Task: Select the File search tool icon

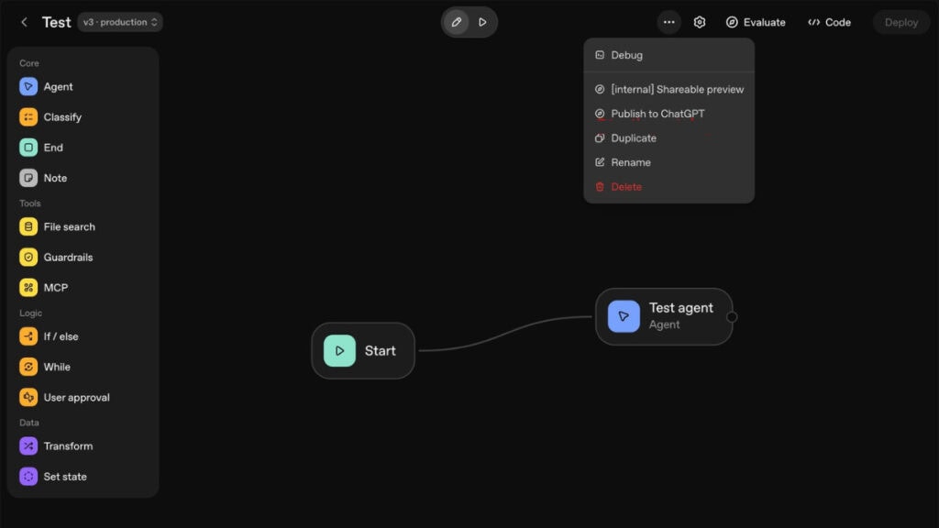Action: tap(28, 227)
